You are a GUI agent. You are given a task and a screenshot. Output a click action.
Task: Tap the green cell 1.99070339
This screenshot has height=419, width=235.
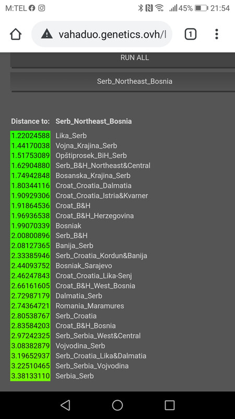tap(30, 226)
